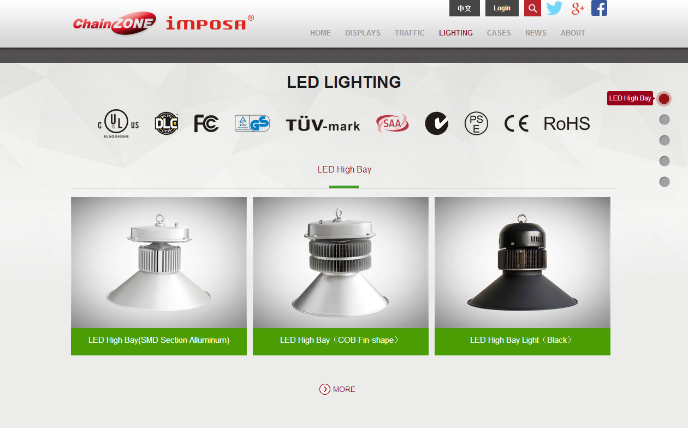
Task: Jump to the fourth section dot
Action: click(x=665, y=161)
